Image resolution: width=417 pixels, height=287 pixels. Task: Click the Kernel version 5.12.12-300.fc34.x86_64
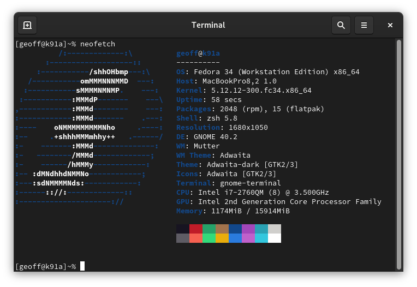[261, 91]
